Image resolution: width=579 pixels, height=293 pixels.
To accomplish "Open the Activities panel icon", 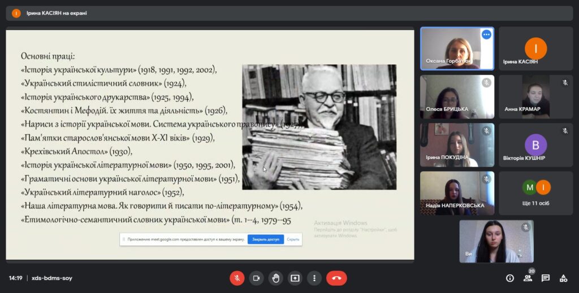I will tap(563, 278).
